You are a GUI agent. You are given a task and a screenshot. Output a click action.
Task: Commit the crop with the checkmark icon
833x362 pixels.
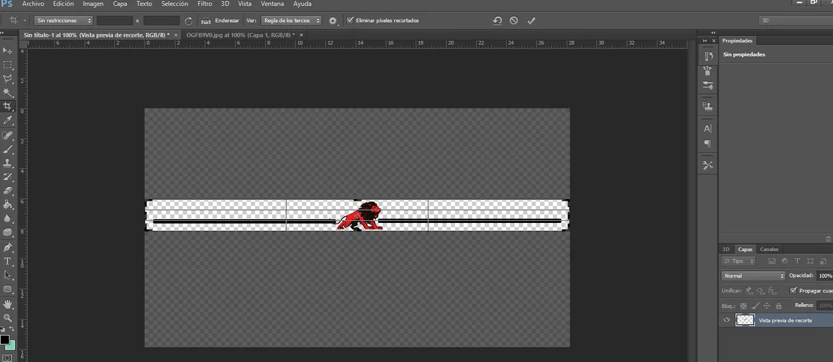[x=531, y=21]
